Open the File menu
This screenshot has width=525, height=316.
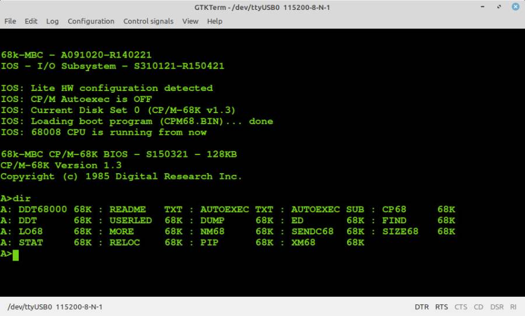(x=10, y=21)
